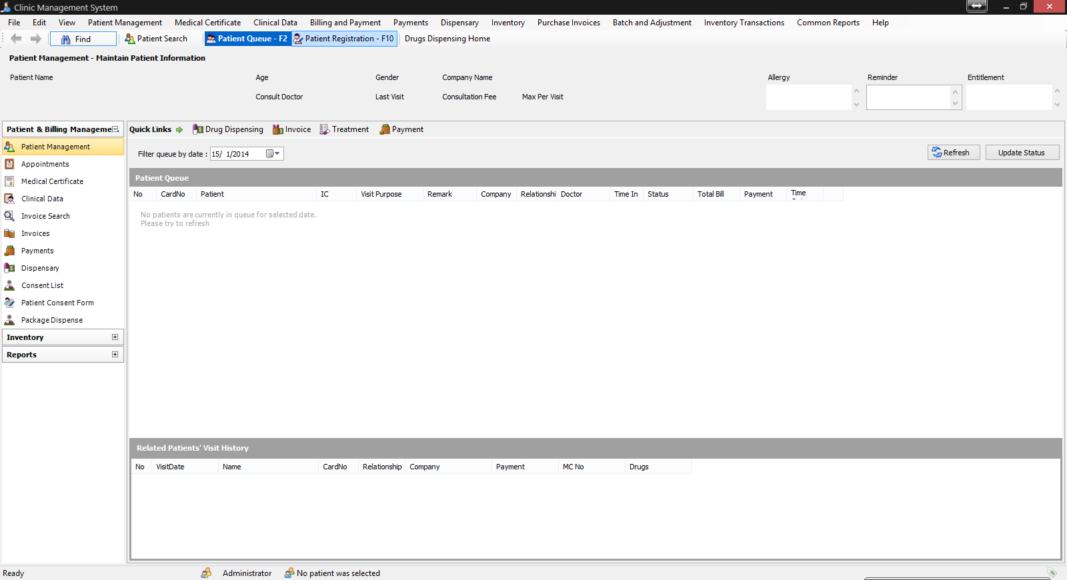Expand the Reports sidebar section

coord(115,355)
